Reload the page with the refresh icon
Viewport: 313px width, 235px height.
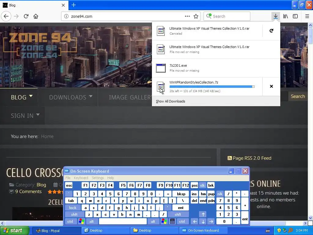tap(26, 17)
